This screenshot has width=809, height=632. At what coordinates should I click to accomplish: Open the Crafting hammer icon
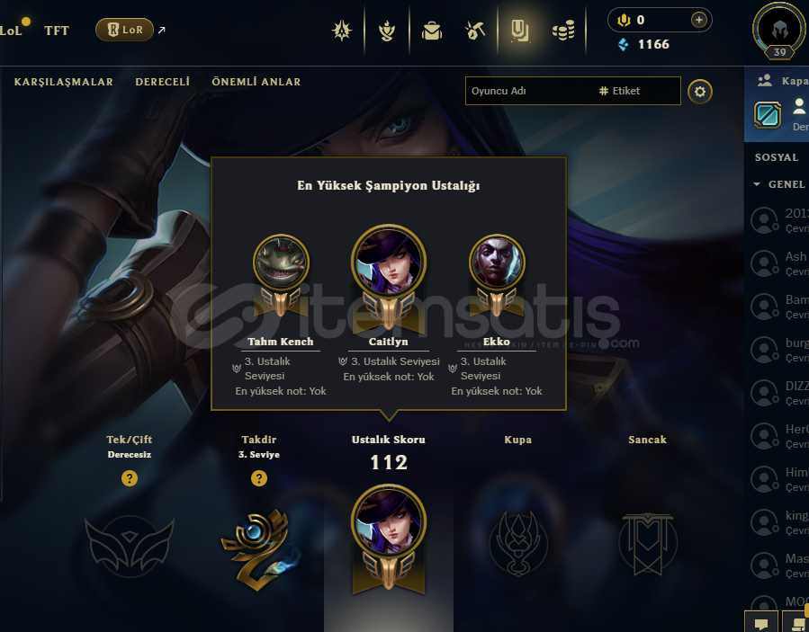point(474,31)
